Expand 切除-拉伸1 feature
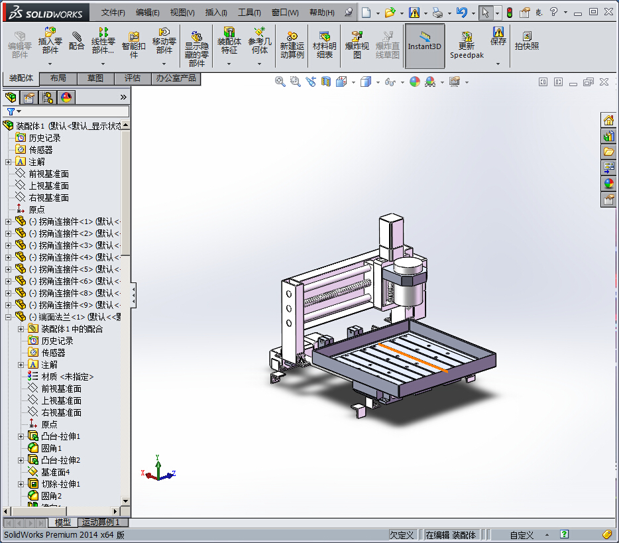Image resolution: width=619 pixels, height=543 pixels. pyautogui.click(x=21, y=484)
